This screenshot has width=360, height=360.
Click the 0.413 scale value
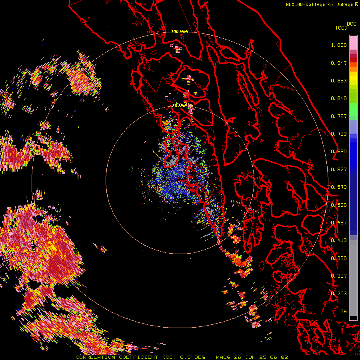(x=339, y=240)
